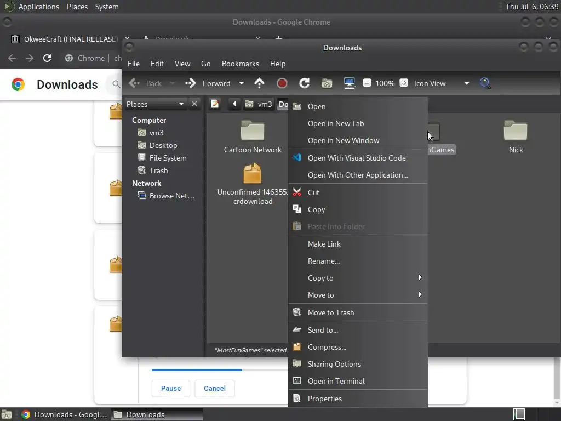Go up to parent folder icon
The image size is (561, 421).
259,83
